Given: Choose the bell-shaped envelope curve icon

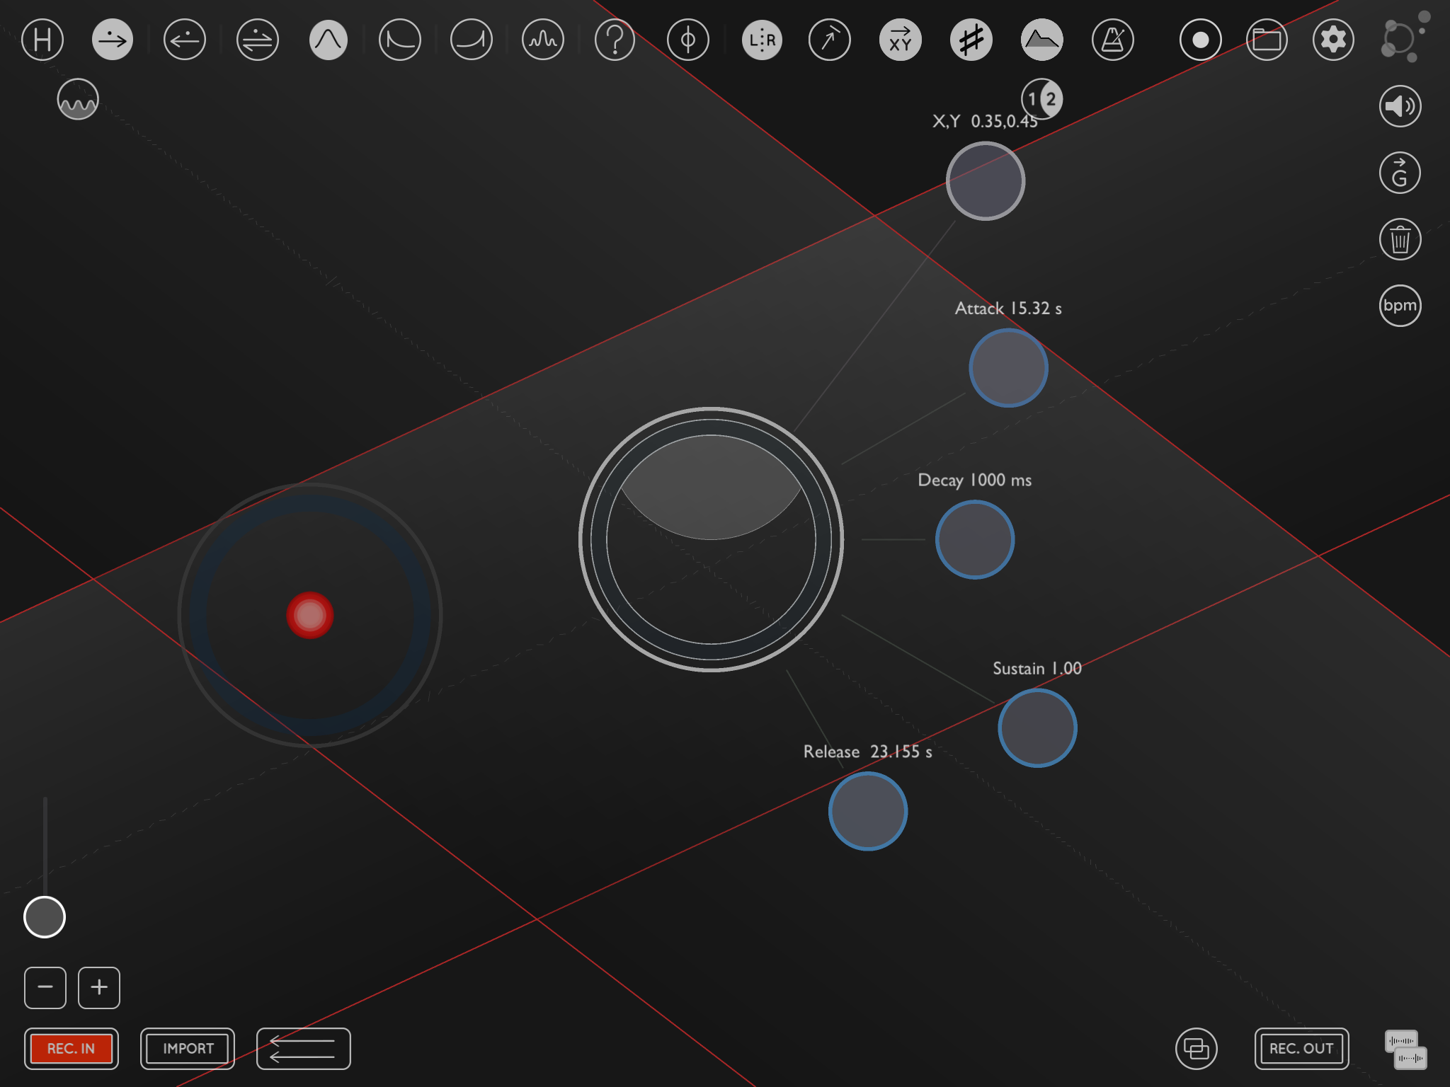Looking at the screenshot, I should 328,40.
